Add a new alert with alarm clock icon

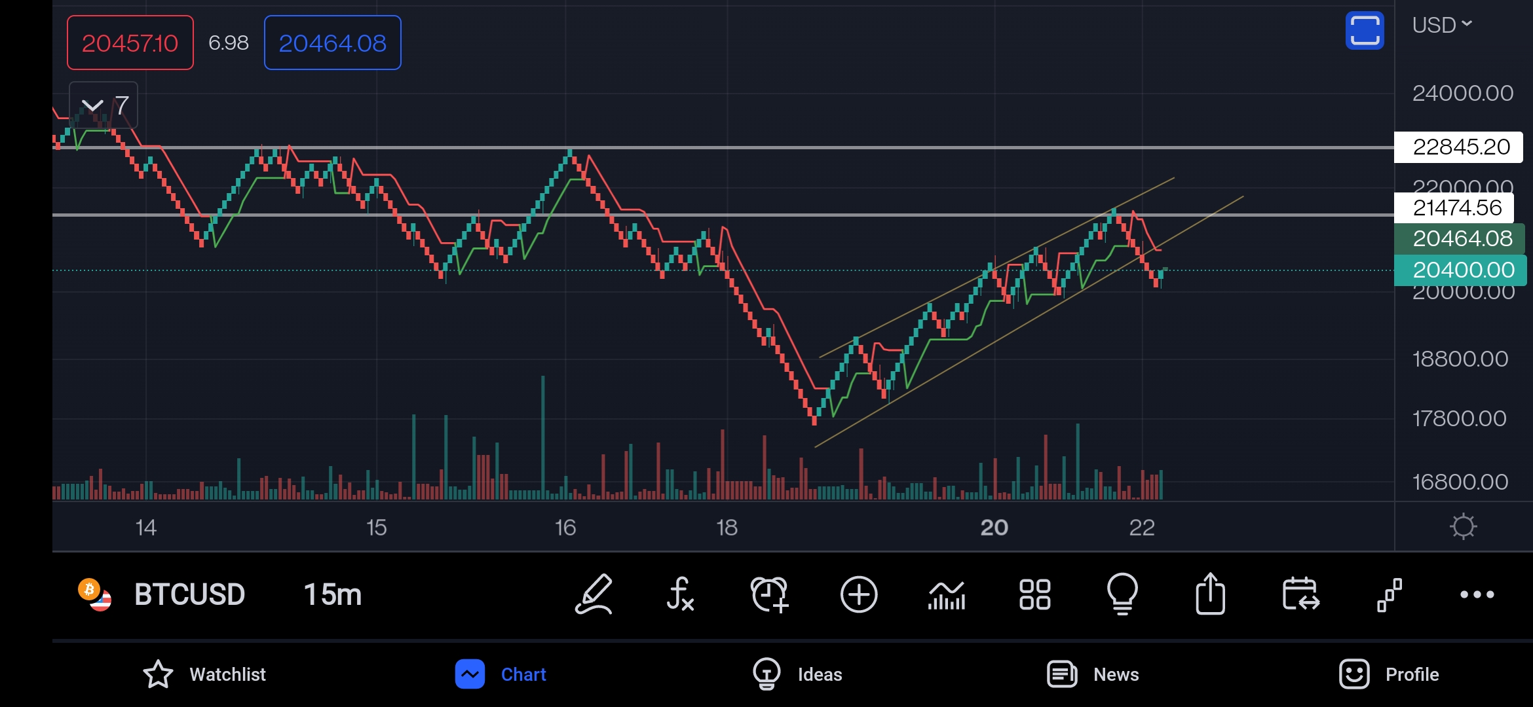click(769, 594)
